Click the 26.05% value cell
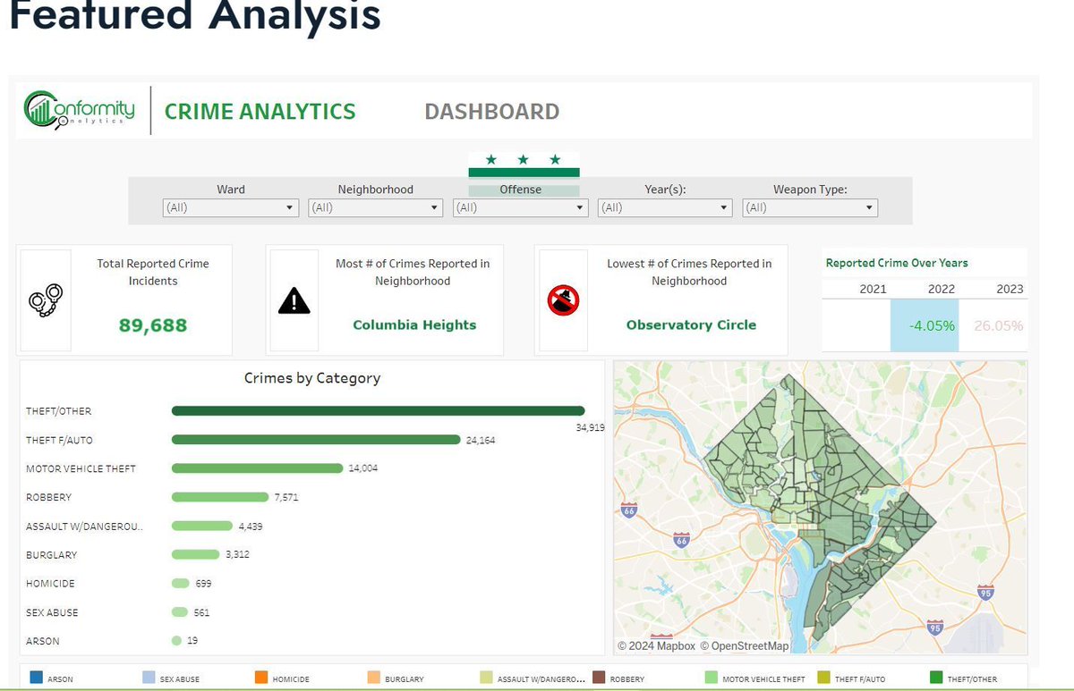 pos(998,325)
